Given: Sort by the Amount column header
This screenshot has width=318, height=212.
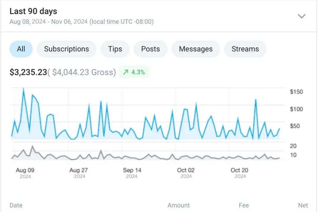Looking at the screenshot, I should tap(179, 206).
